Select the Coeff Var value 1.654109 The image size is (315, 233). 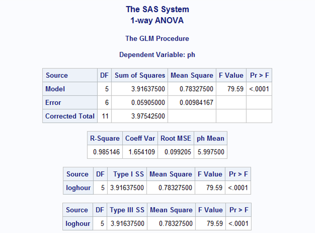coord(142,152)
